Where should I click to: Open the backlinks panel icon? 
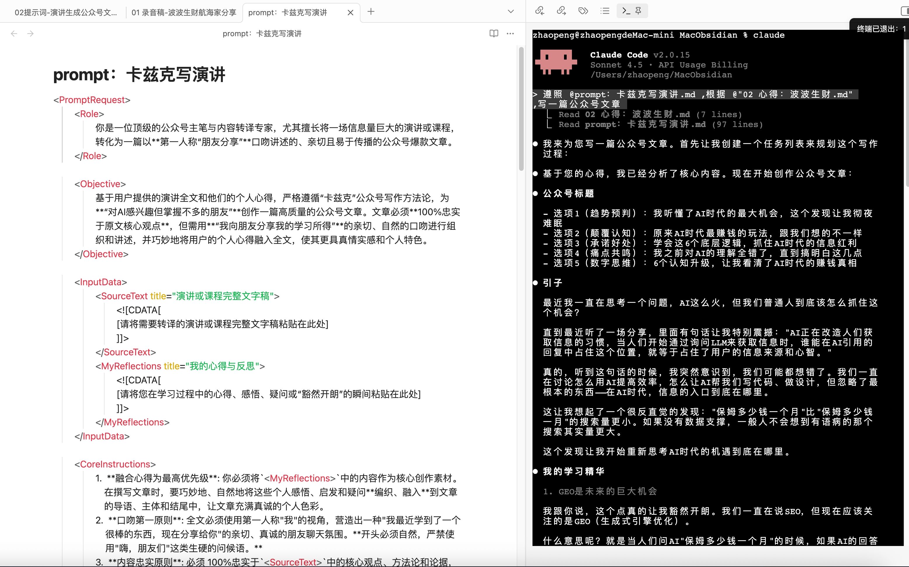click(x=540, y=11)
